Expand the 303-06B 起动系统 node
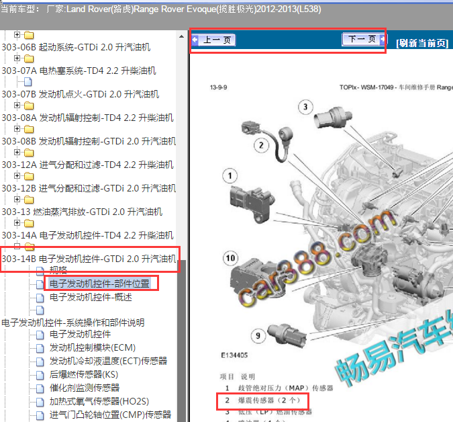This screenshot has height=422, width=453. point(17,35)
